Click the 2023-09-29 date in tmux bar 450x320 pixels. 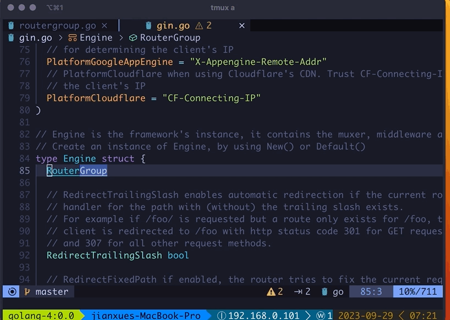point(366,316)
